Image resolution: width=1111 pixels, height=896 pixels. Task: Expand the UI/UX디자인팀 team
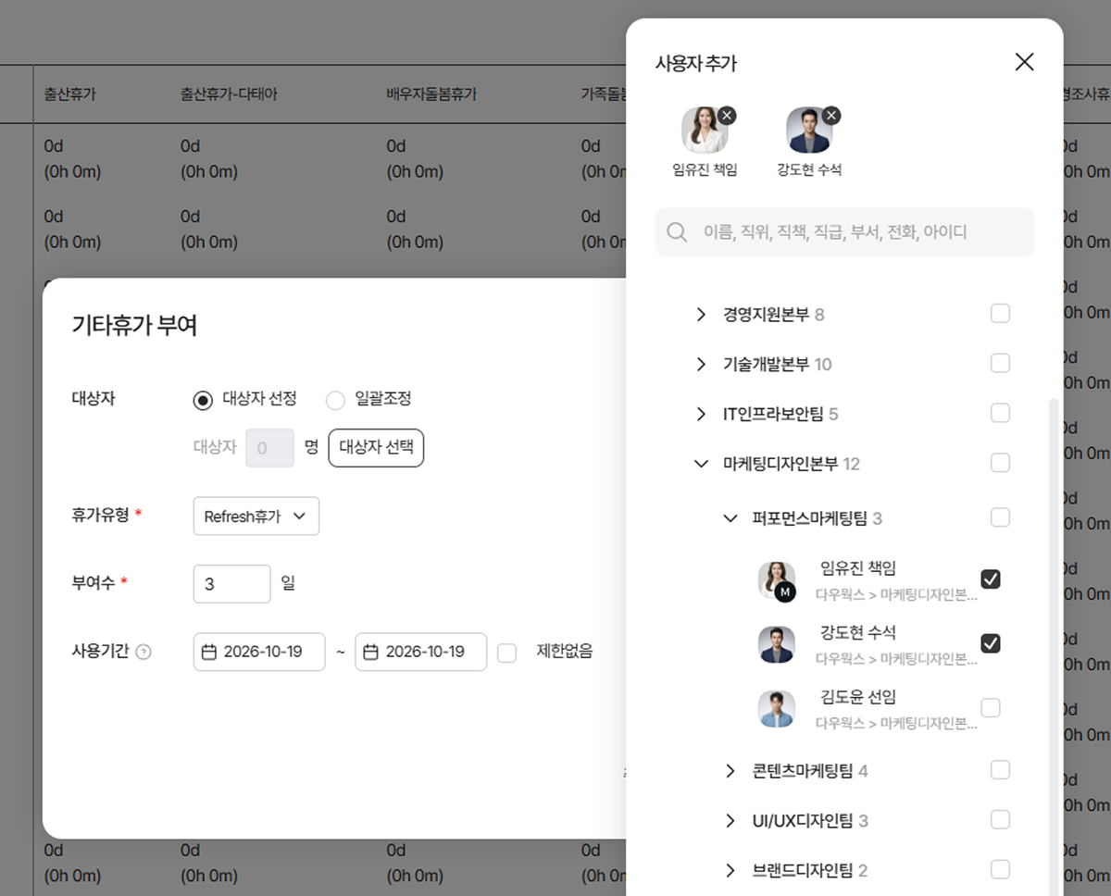point(730,821)
